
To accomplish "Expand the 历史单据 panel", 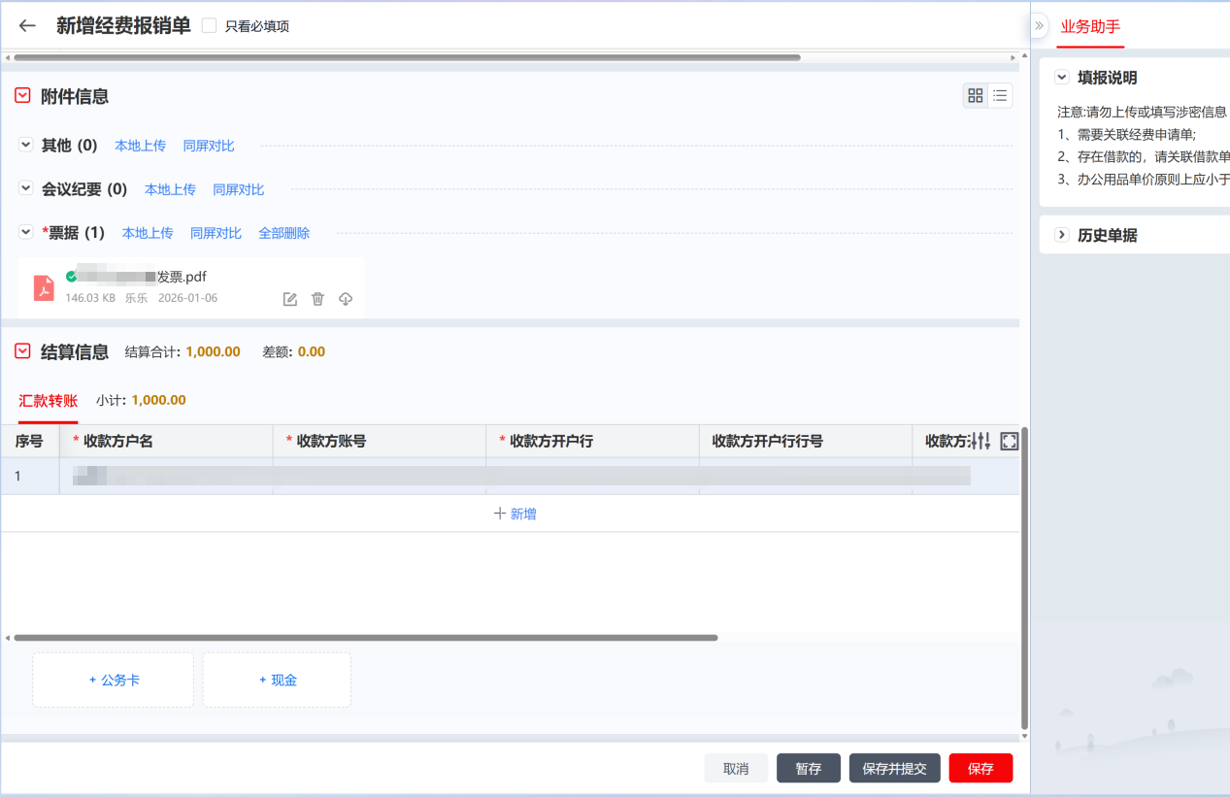I will click(x=1062, y=235).
